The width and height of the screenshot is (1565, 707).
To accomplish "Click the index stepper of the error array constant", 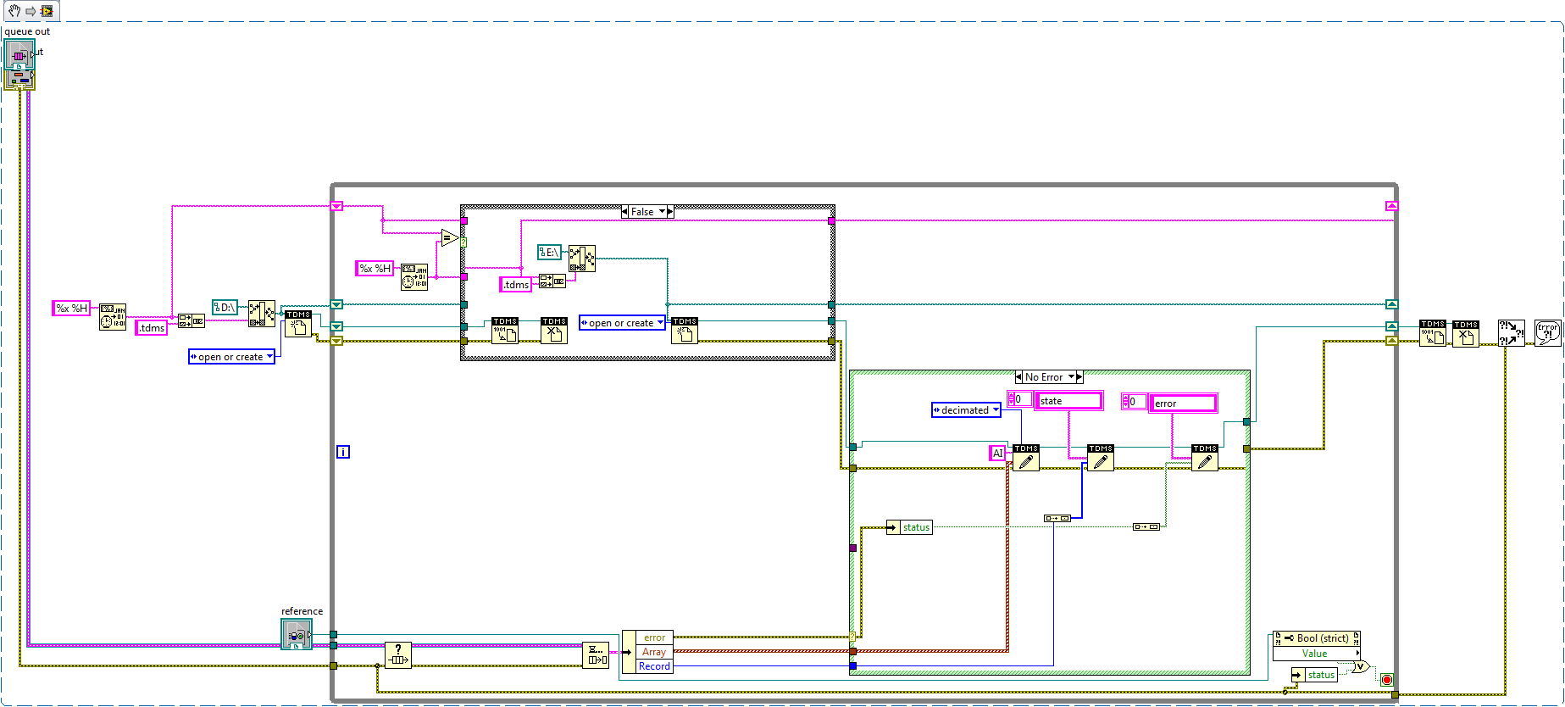I will (1125, 402).
